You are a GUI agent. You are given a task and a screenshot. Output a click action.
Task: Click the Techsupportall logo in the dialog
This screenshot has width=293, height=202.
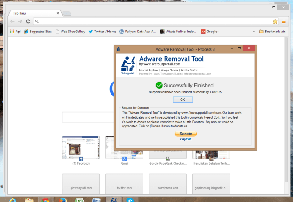coord(127,65)
